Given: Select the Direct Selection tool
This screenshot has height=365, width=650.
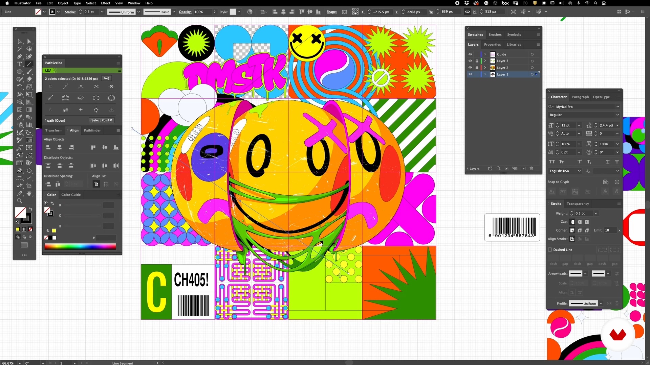Looking at the screenshot, I should click(29, 42).
